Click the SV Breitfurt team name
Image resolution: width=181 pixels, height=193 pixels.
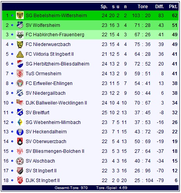(37, 113)
